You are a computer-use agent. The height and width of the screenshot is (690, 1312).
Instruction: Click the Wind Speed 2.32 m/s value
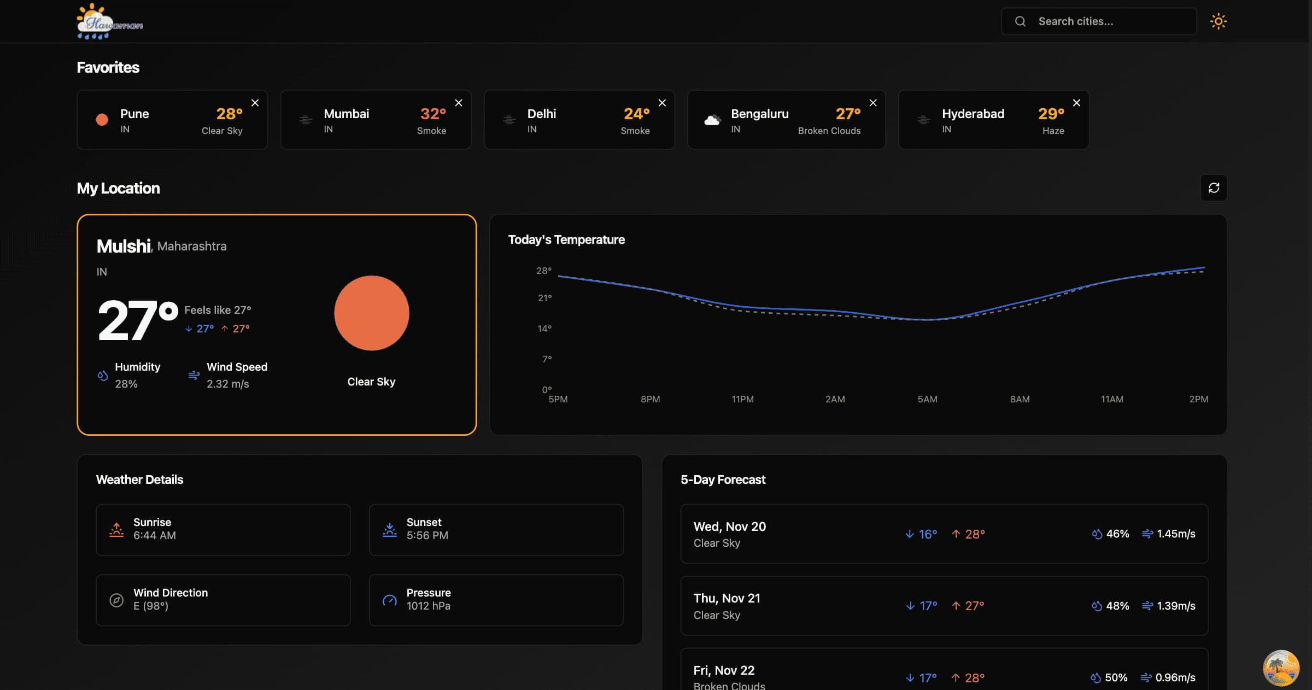coord(227,384)
